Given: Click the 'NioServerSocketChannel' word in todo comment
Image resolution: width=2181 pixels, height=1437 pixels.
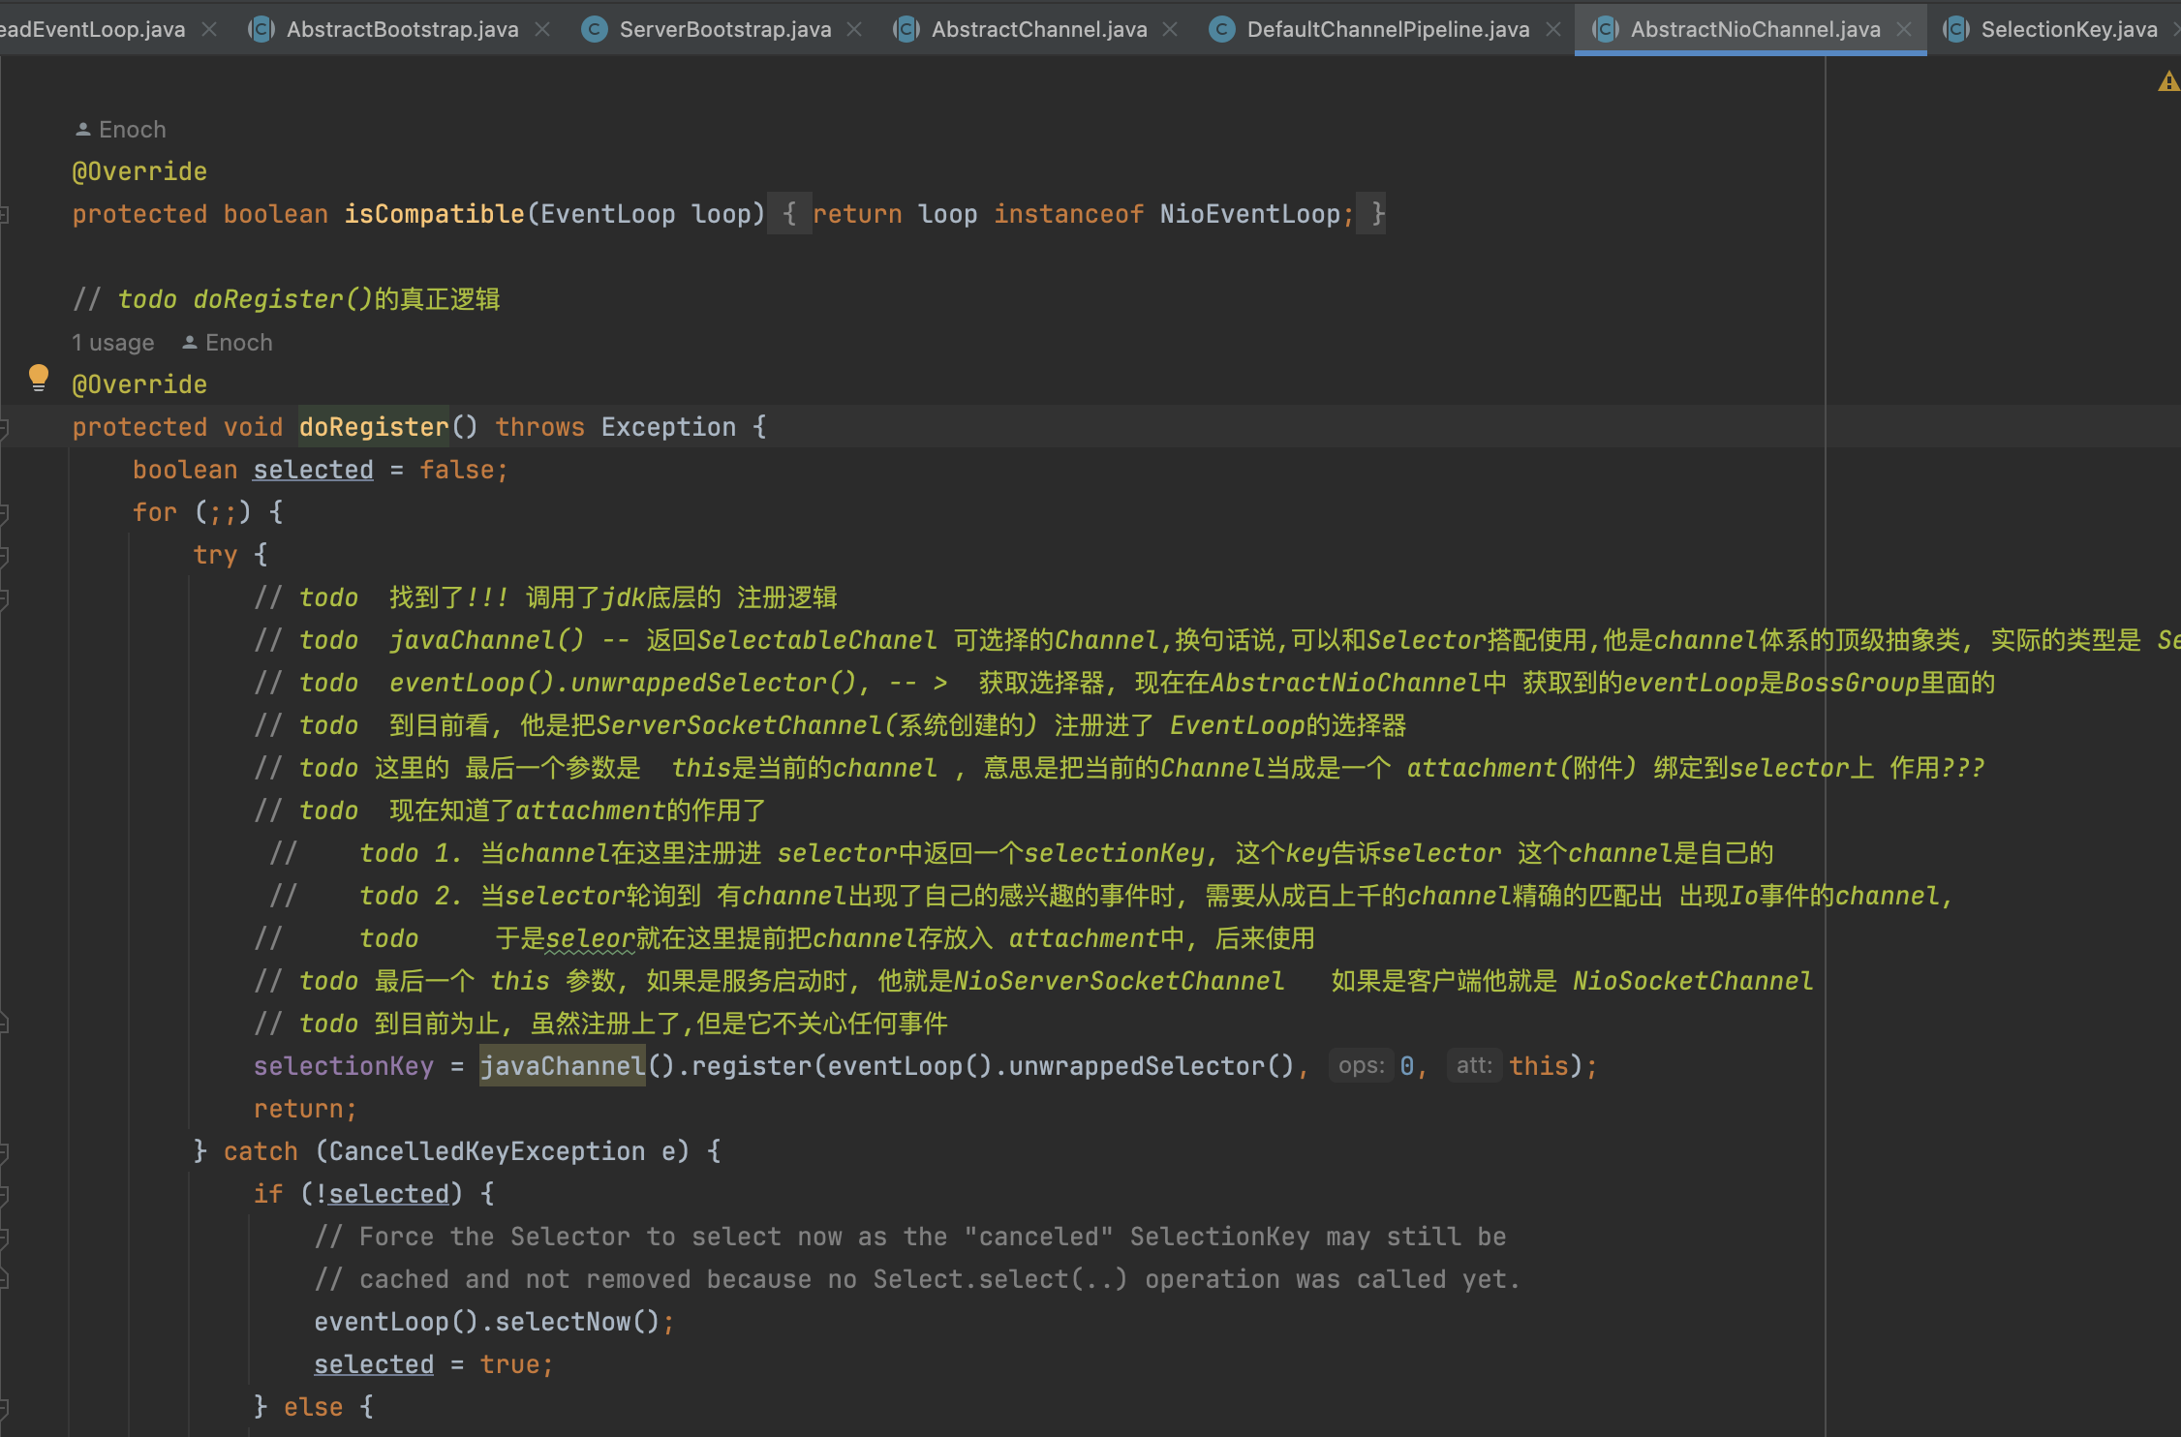Looking at the screenshot, I should click(1119, 981).
